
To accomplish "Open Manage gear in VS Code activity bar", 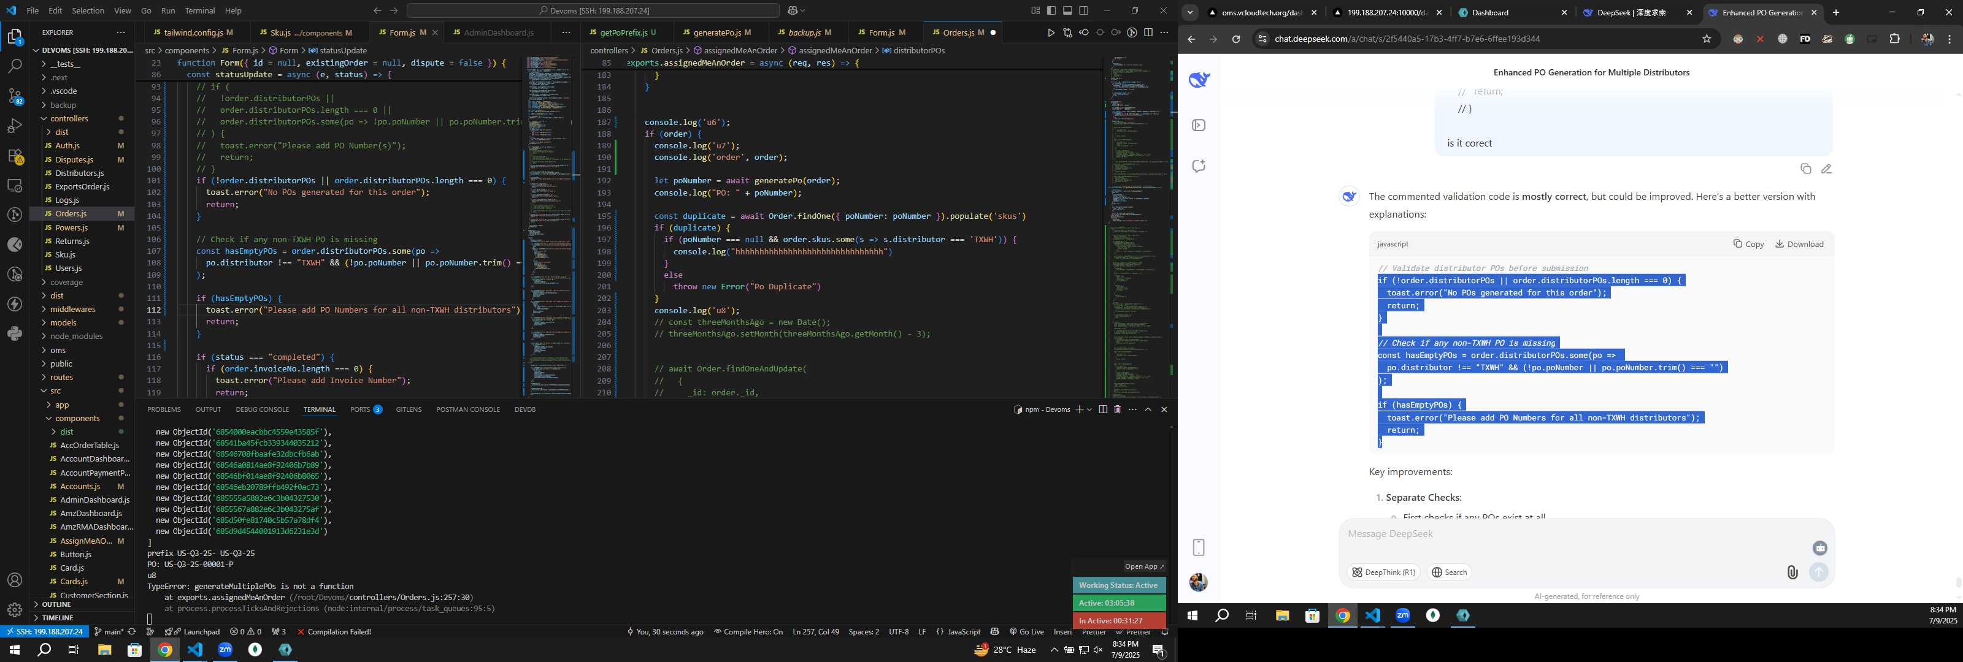I will (15, 609).
